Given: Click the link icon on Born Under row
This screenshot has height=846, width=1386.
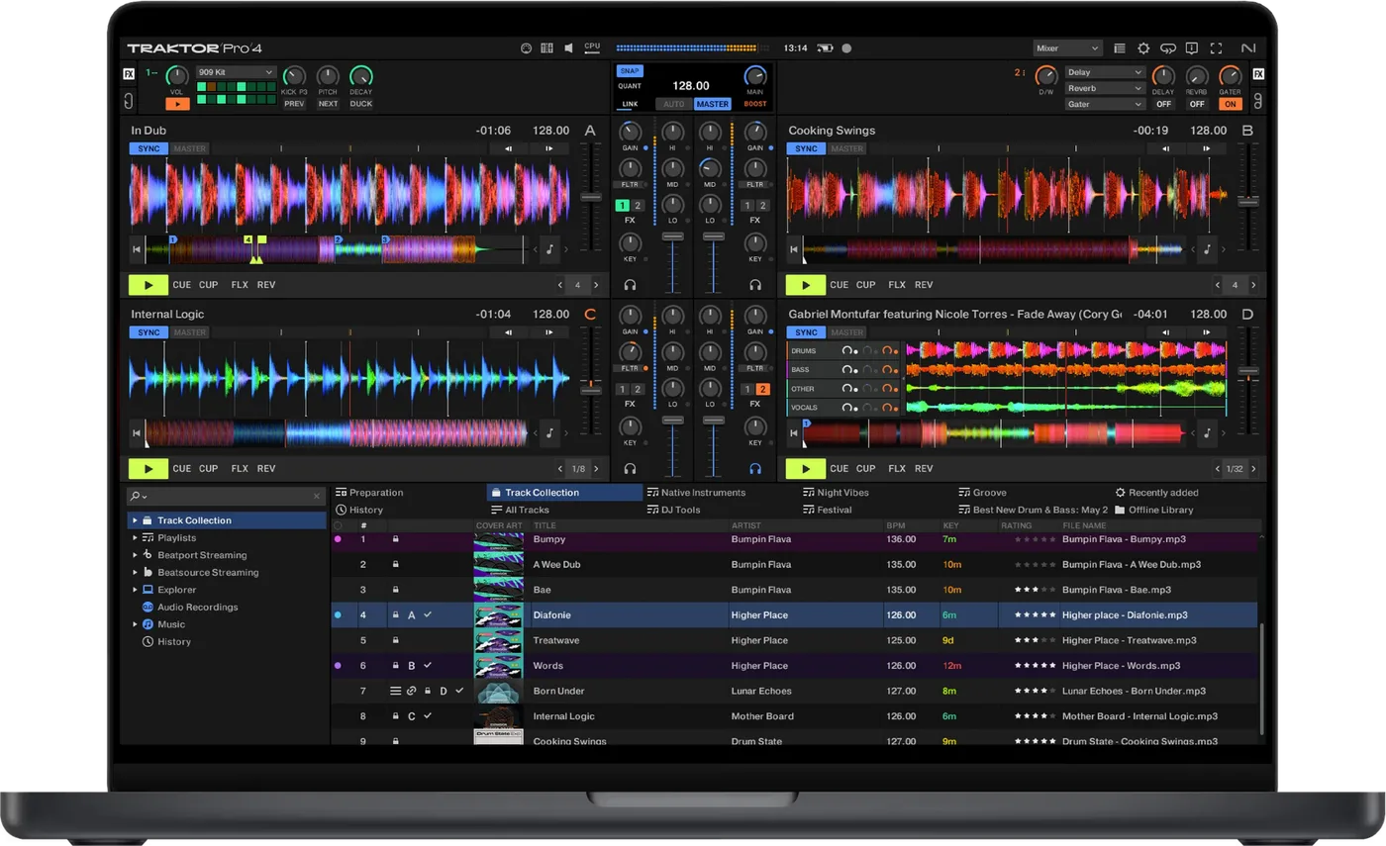Looking at the screenshot, I should point(411,691).
